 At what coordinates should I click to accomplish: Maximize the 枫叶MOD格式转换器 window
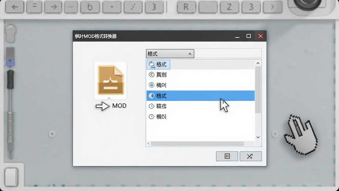click(249, 36)
